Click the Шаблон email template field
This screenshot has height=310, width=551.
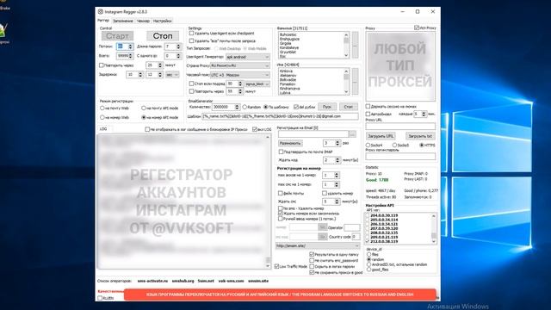point(280,116)
